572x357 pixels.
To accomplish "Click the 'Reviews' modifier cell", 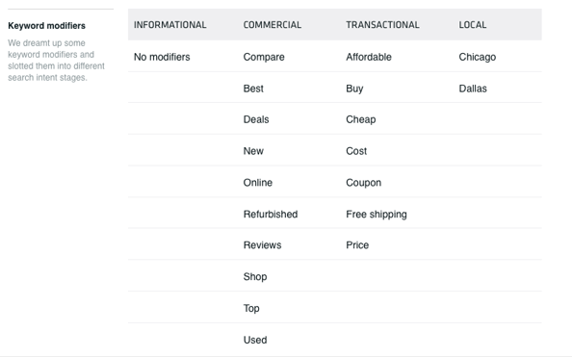I will coord(262,245).
